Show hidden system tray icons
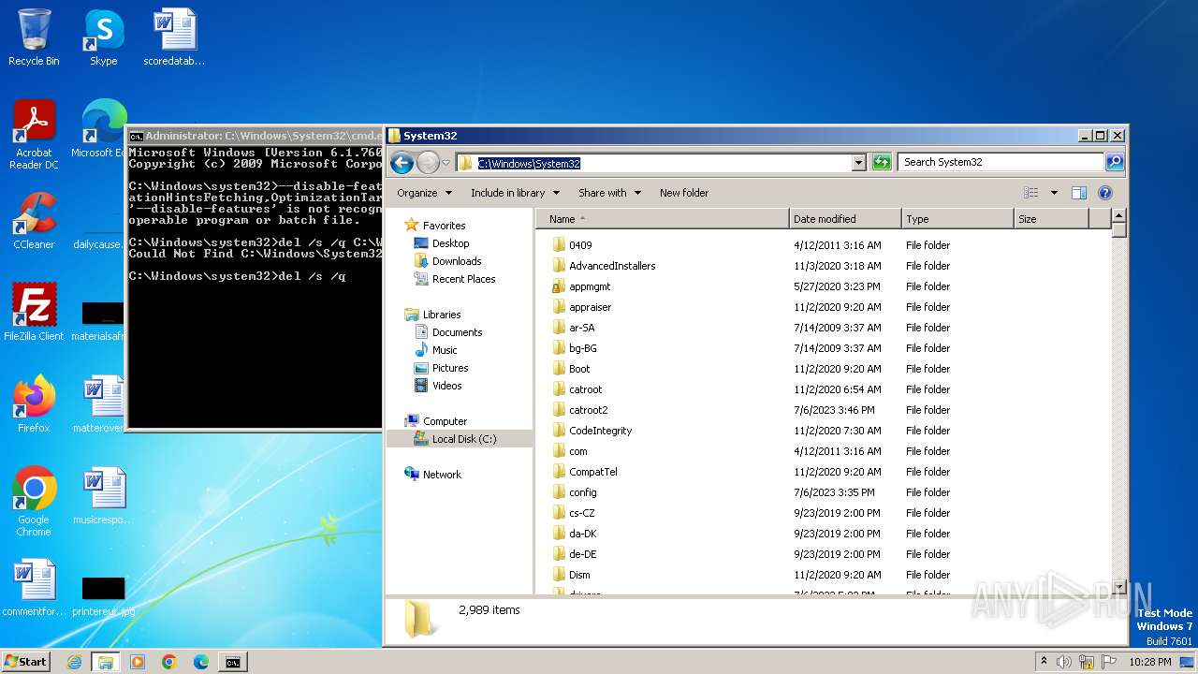1198x674 pixels. (1044, 661)
